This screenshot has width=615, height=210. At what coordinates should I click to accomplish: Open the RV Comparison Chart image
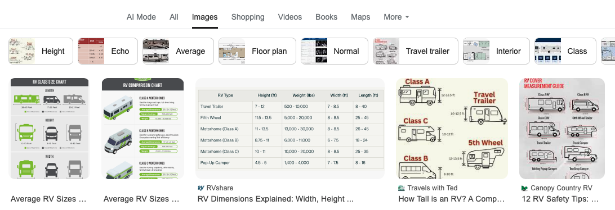coord(143,129)
